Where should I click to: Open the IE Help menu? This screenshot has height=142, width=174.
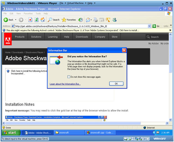pos(46,14)
